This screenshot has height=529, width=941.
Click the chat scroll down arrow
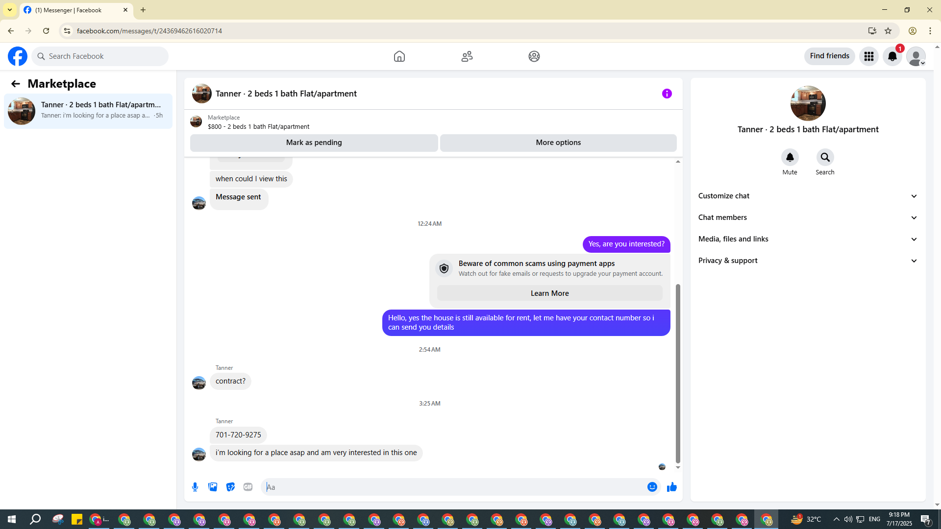click(678, 468)
